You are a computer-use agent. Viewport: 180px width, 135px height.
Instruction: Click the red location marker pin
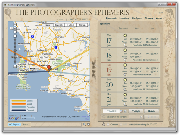click(x=48, y=67)
